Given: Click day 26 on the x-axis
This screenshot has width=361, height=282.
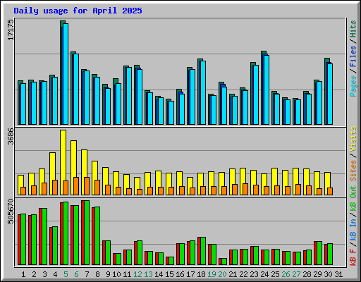Looking at the screenshot, I should (286, 274).
